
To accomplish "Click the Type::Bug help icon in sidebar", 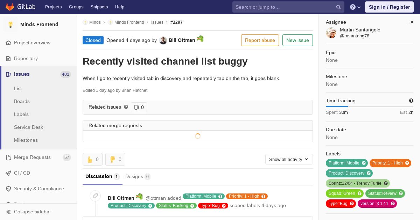I will pos(352,204).
